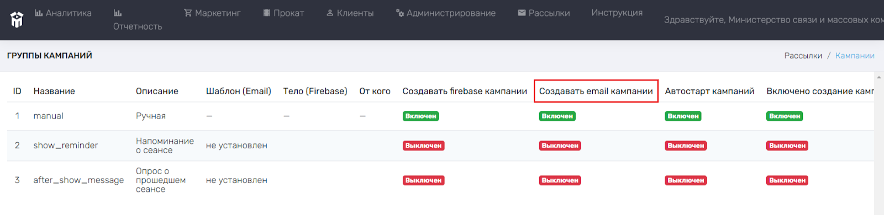Click Создавать email кампании column header

pos(596,91)
